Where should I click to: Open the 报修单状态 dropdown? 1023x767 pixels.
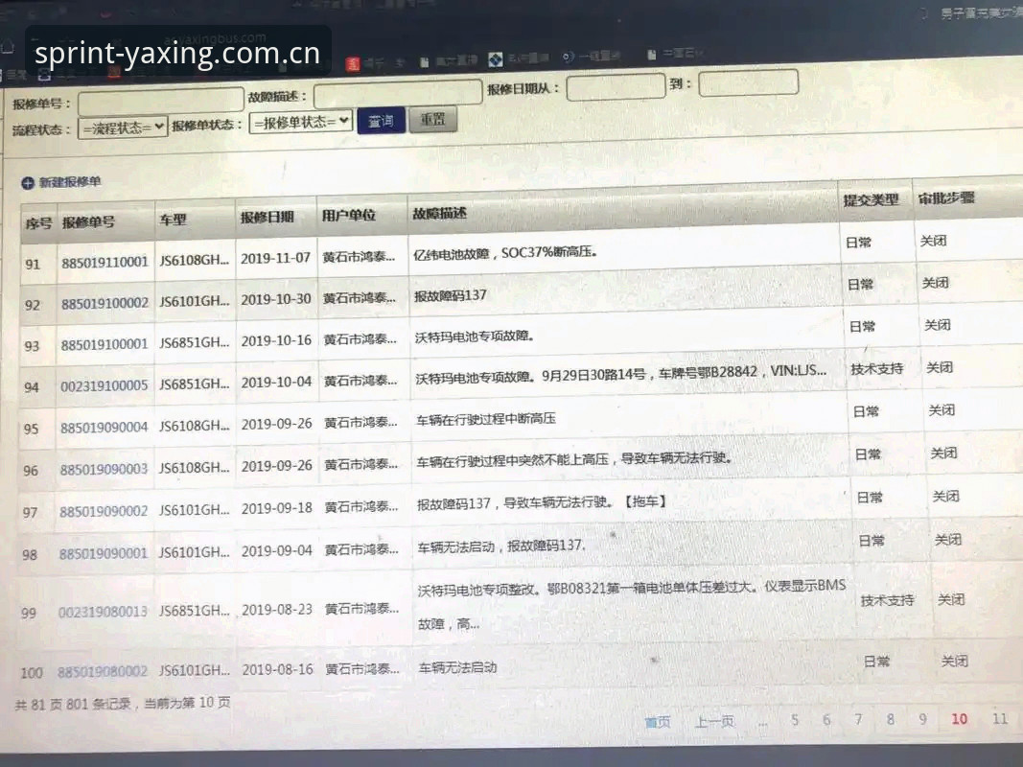tap(301, 122)
